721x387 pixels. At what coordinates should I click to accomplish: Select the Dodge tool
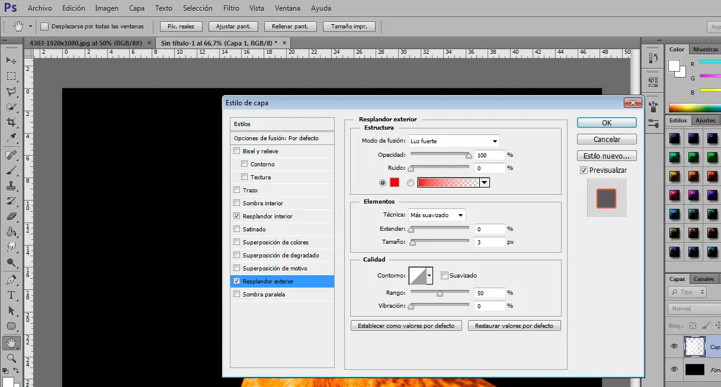pyautogui.click(x=11, y=263)
